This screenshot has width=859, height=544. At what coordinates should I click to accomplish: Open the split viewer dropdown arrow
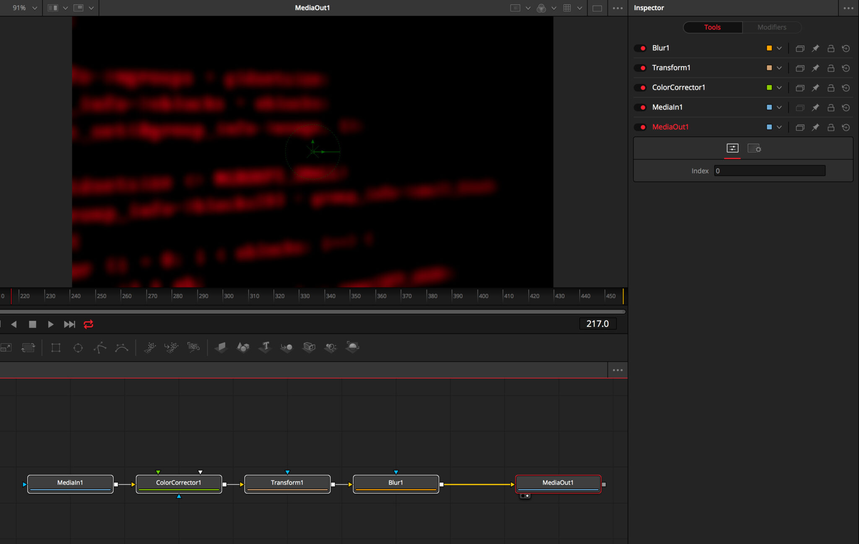[65, 8]
